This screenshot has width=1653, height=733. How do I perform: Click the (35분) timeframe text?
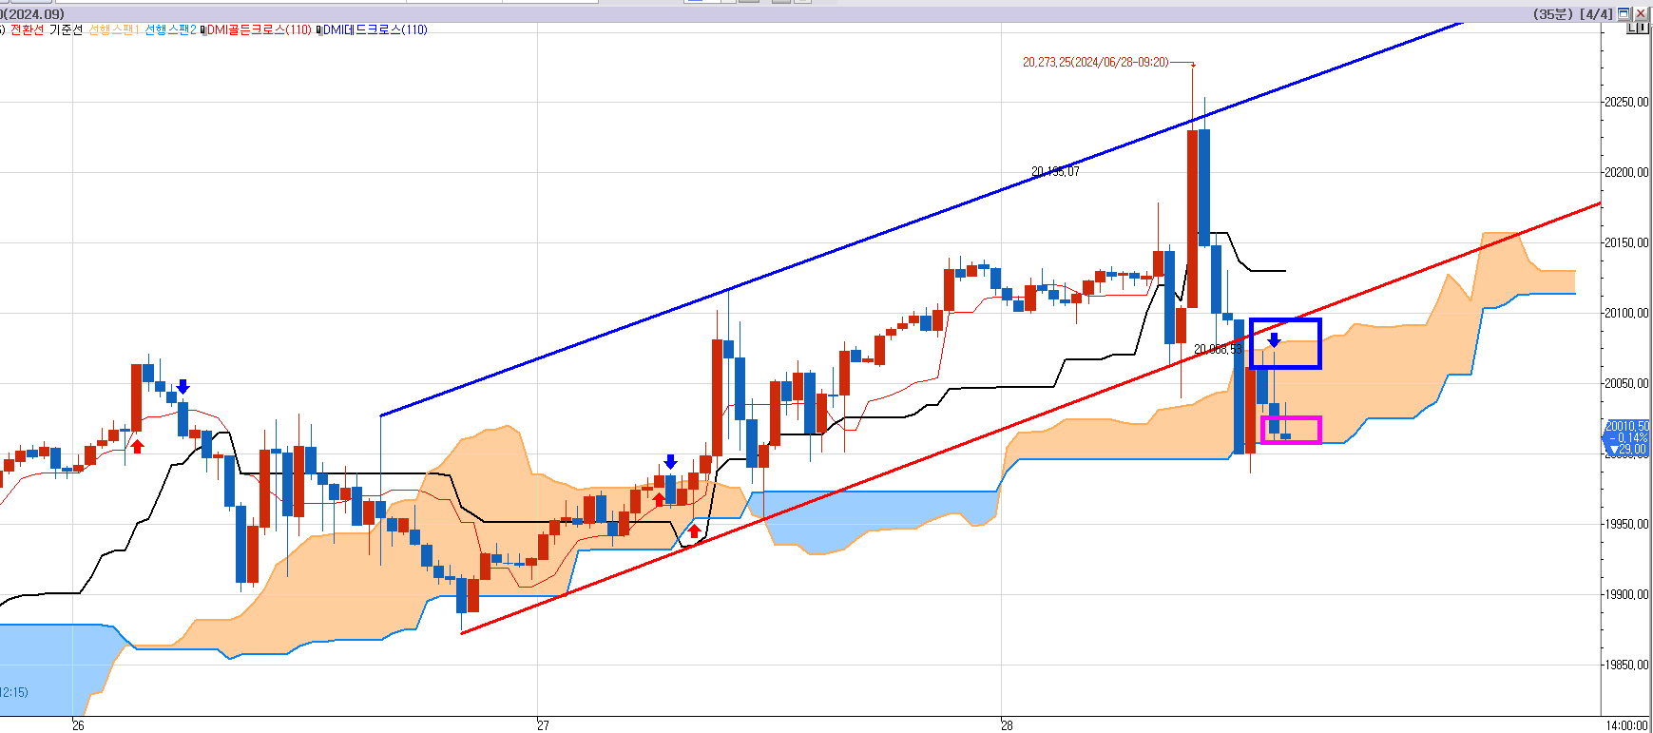[1553, 14]
